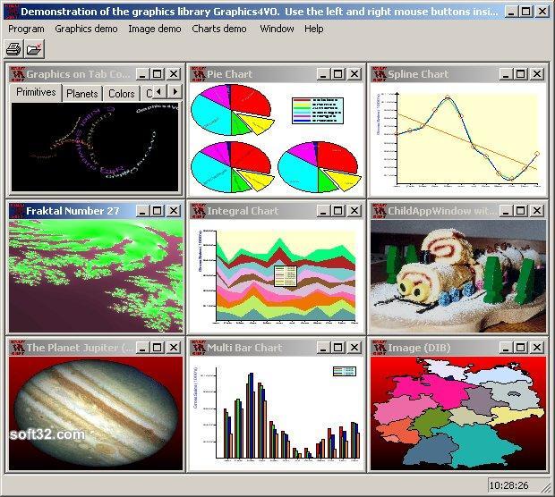Switch to the Planets tab

[82, 94]
